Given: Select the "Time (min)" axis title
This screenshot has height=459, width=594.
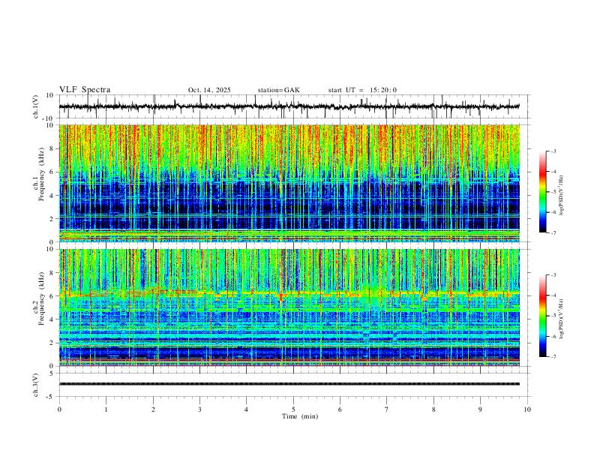Looking at the screenshot, I should 300,416.
